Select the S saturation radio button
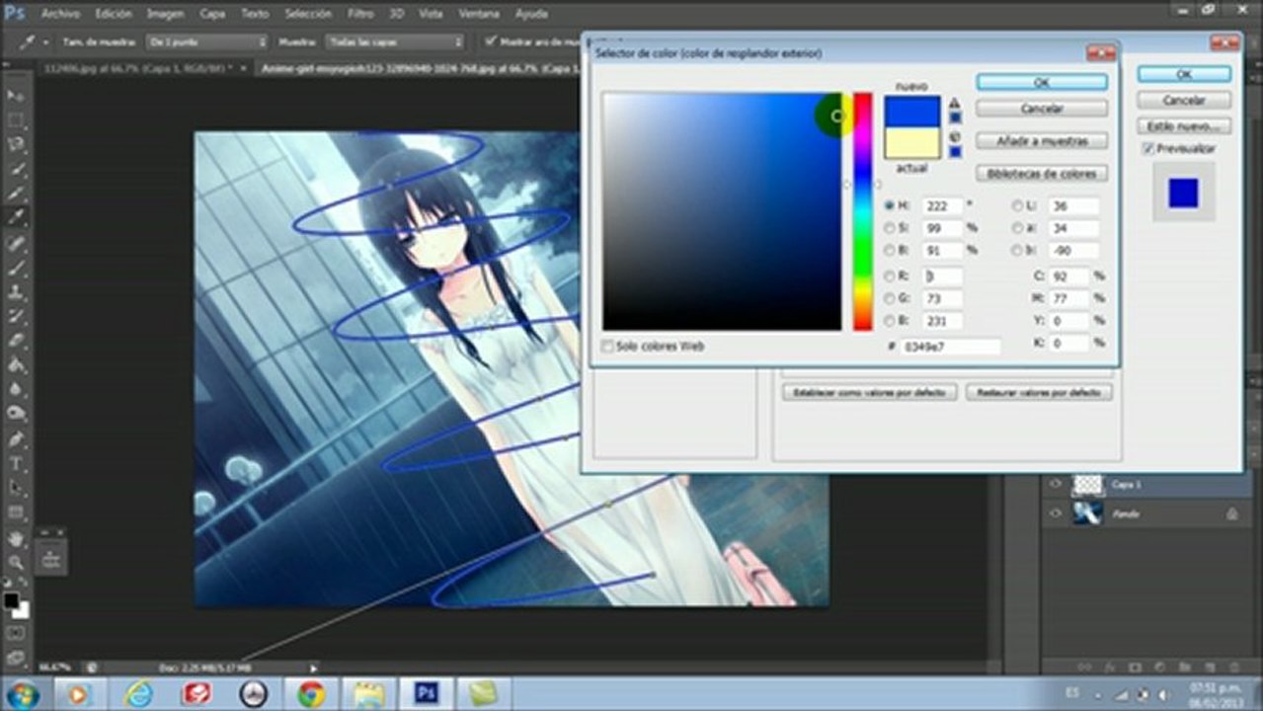The width and height of the screenshot is (1263, 711). (x=890, y=228)
